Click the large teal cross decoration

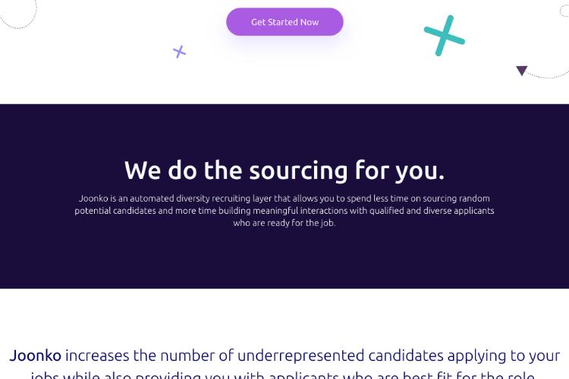[x=444, y=36]
